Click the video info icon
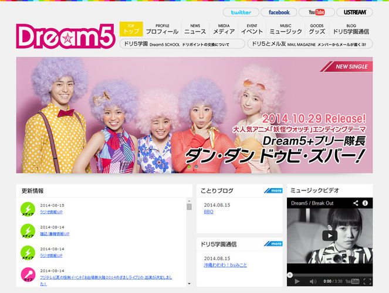This screenshot has height=293, width=389. (x=365, y=203)
